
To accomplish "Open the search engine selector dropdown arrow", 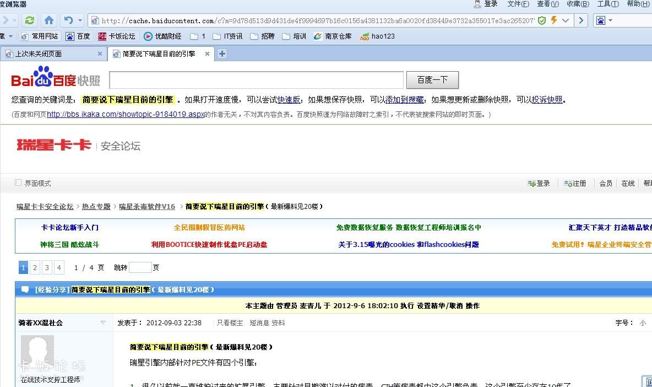I will click(610, 20).
